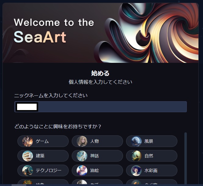Click the ニックネームを入力してください label

(x=51, y=95)
